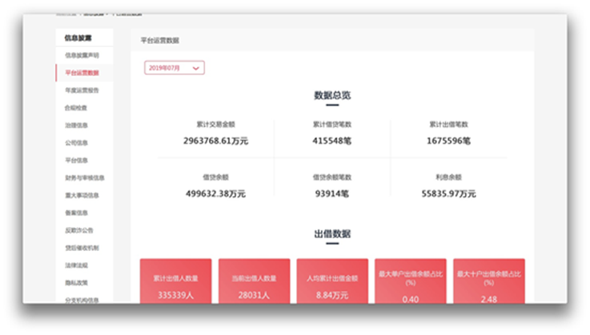
Task: Open 法律法规 from the left menu
Action: coord(76,265)
